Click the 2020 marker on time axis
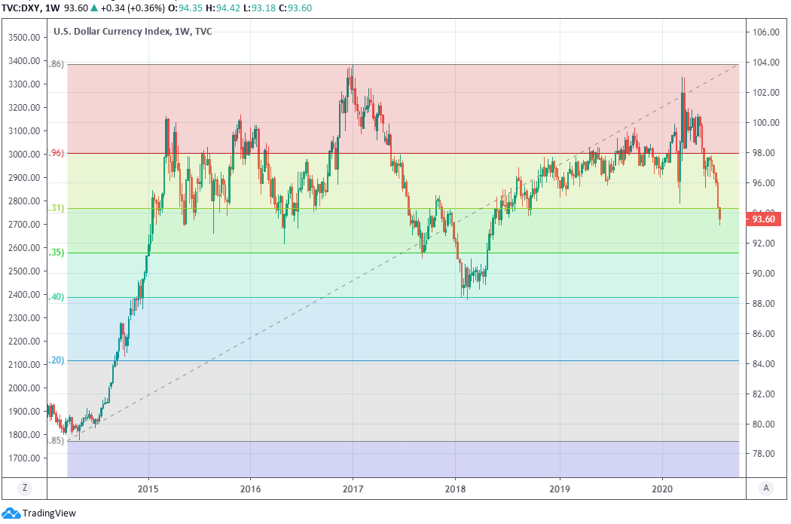Screen dimensions: 791x524 pos(662,488)
